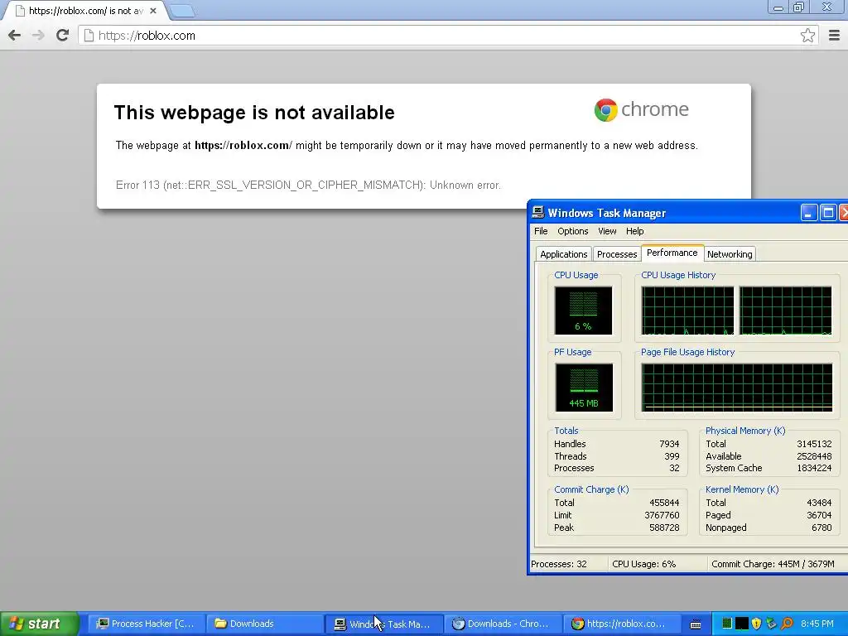Click Commit Charge Peak value 588728
The image size is (848, 636).
(664, 528)
